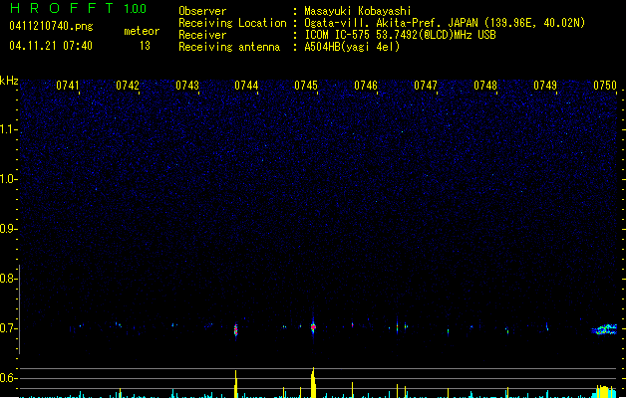Click the 0742 time marker
This screenshot has width=627, height=398.
tap(128, 86)
